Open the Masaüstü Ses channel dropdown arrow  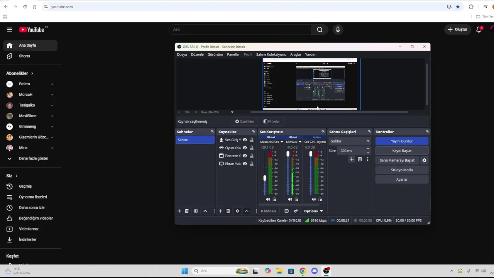point(282,142)
